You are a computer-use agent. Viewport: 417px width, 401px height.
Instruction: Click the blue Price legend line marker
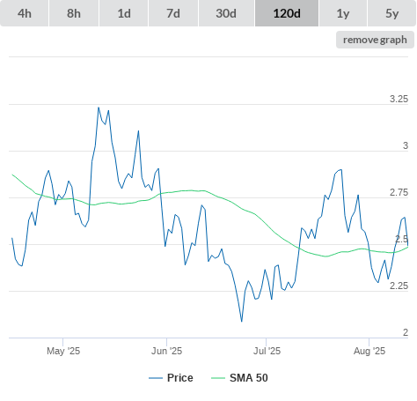pyautogui.click(x=156, y=378)
